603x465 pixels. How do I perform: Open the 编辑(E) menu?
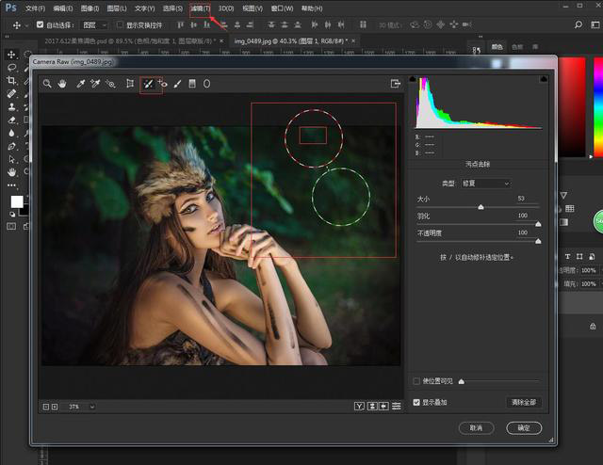click(x=63, y=8)
